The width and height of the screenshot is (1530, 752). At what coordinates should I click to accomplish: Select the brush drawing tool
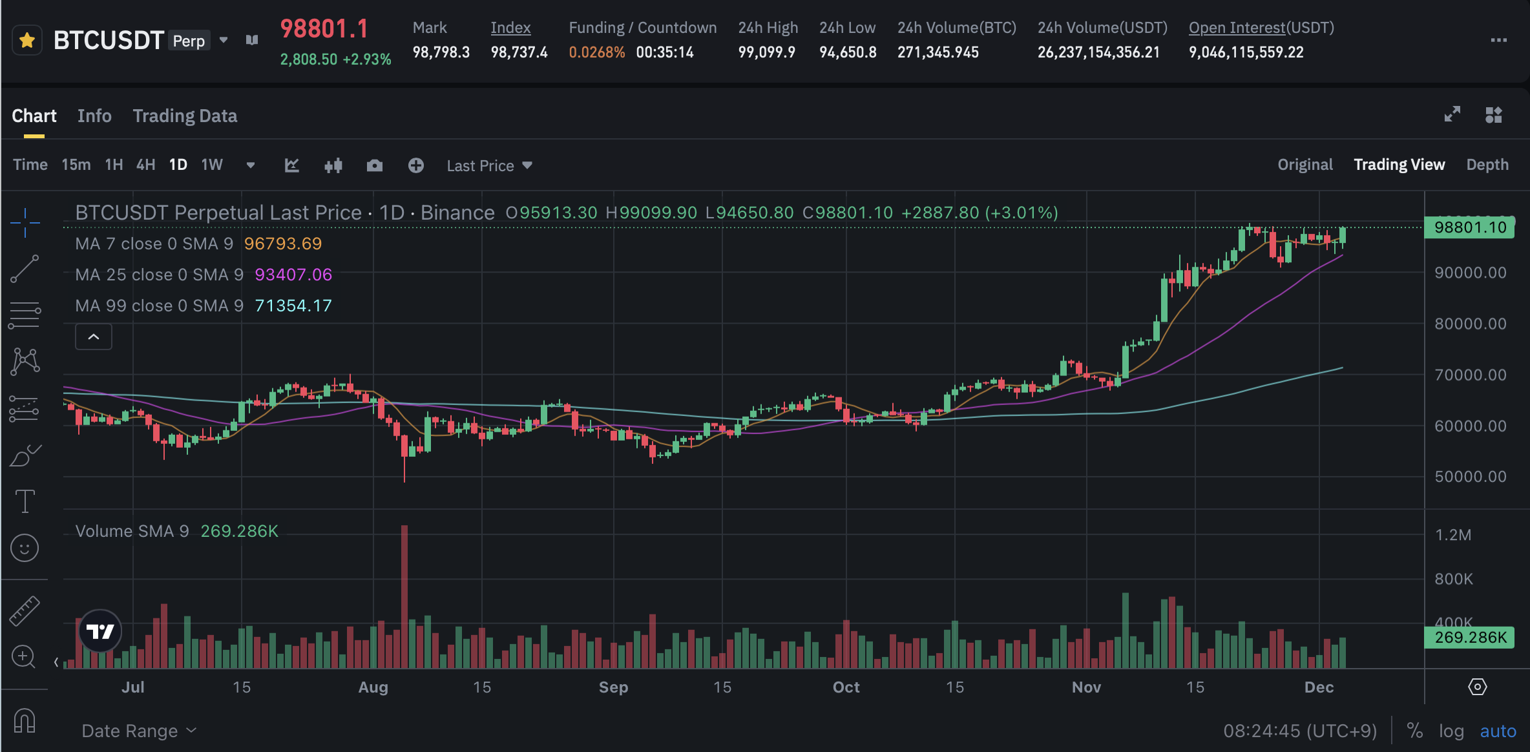pyautogui.click(x=25, y=455)
